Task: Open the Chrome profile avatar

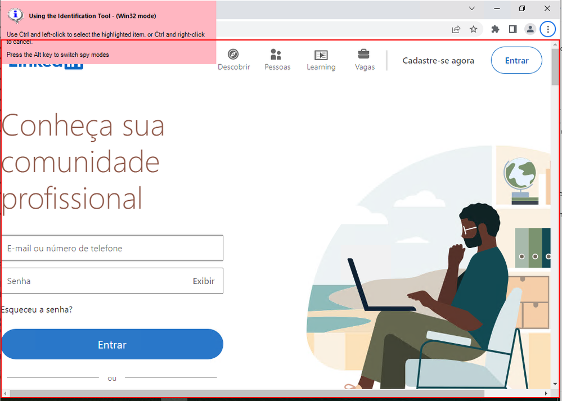Action: (x=530, y=29)
